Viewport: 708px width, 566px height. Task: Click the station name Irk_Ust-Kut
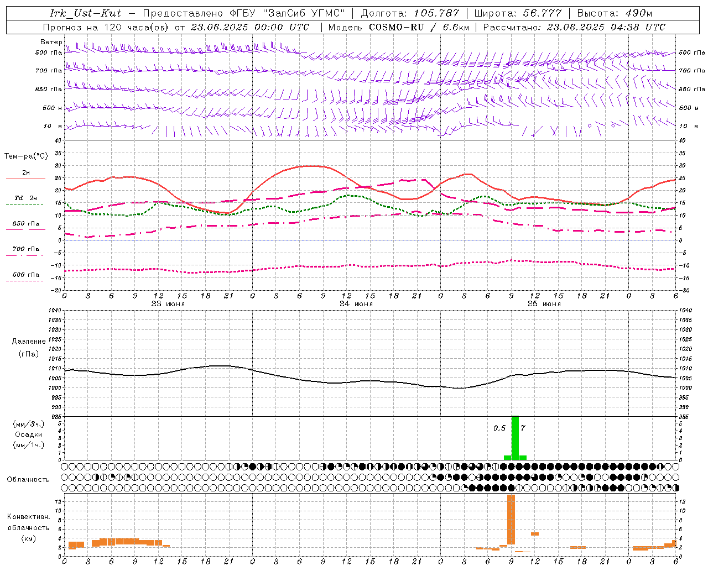pyautogui.click(x=85, y=13)
